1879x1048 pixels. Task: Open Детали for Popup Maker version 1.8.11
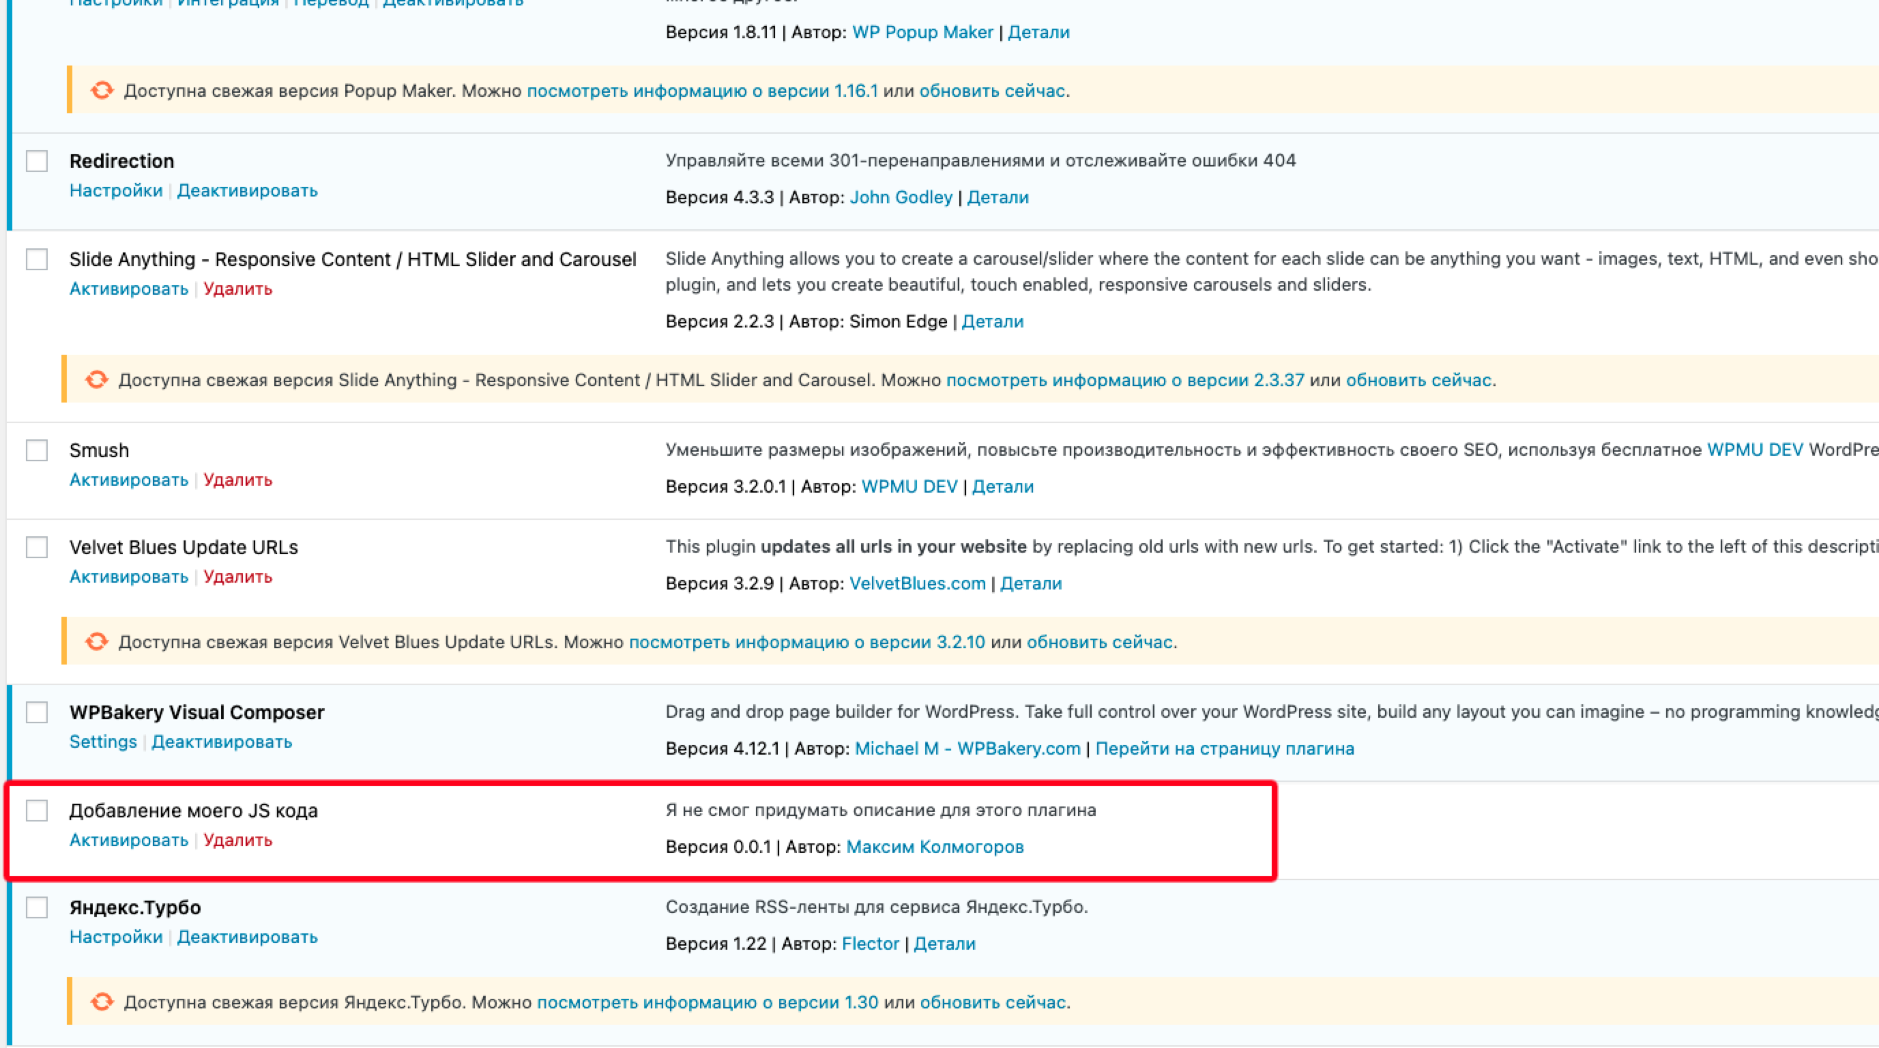tap(1038, 32)
